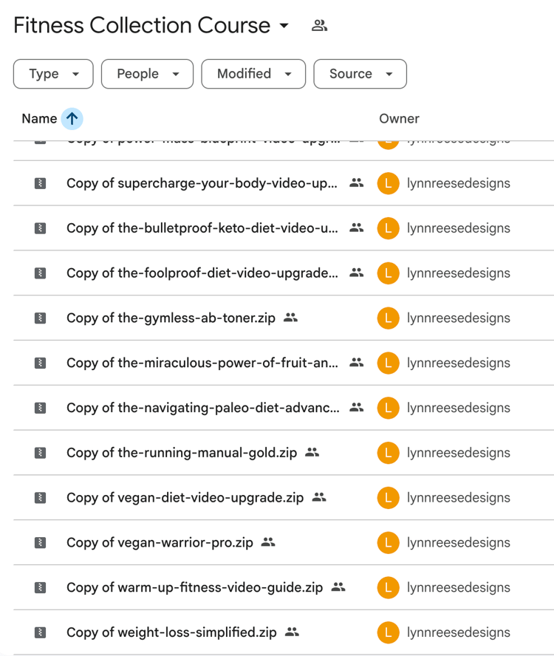Image resolution: width=554 pixels, height=656 pixels.
Task: Click zip icon for the-gymless-ab-toner.zip
Action: click(x=41, y=318)
